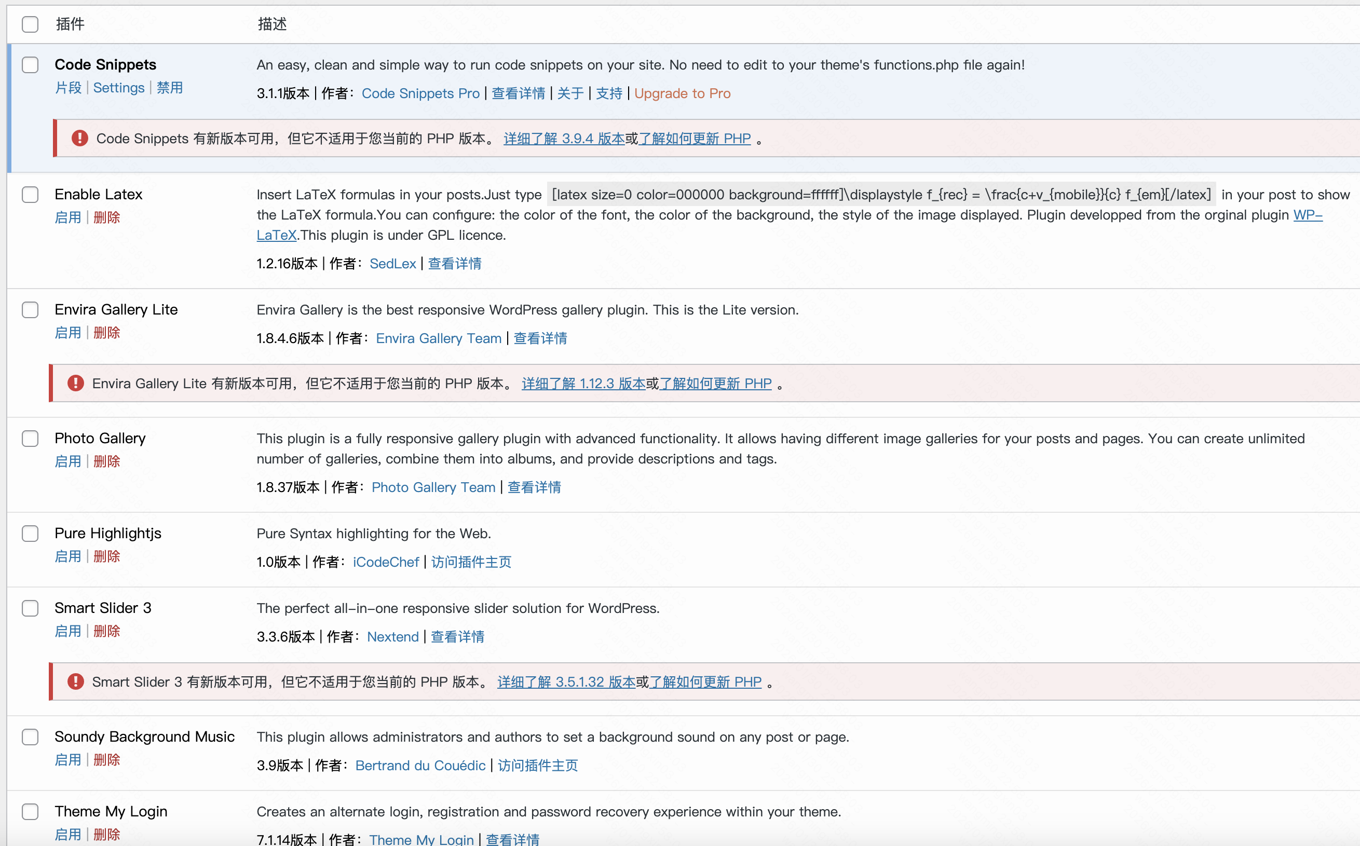Image resolution: width=1360 pixels, height=846 pixels.
Task: Click Upgrade to Pro link
Action: point(682,93)
